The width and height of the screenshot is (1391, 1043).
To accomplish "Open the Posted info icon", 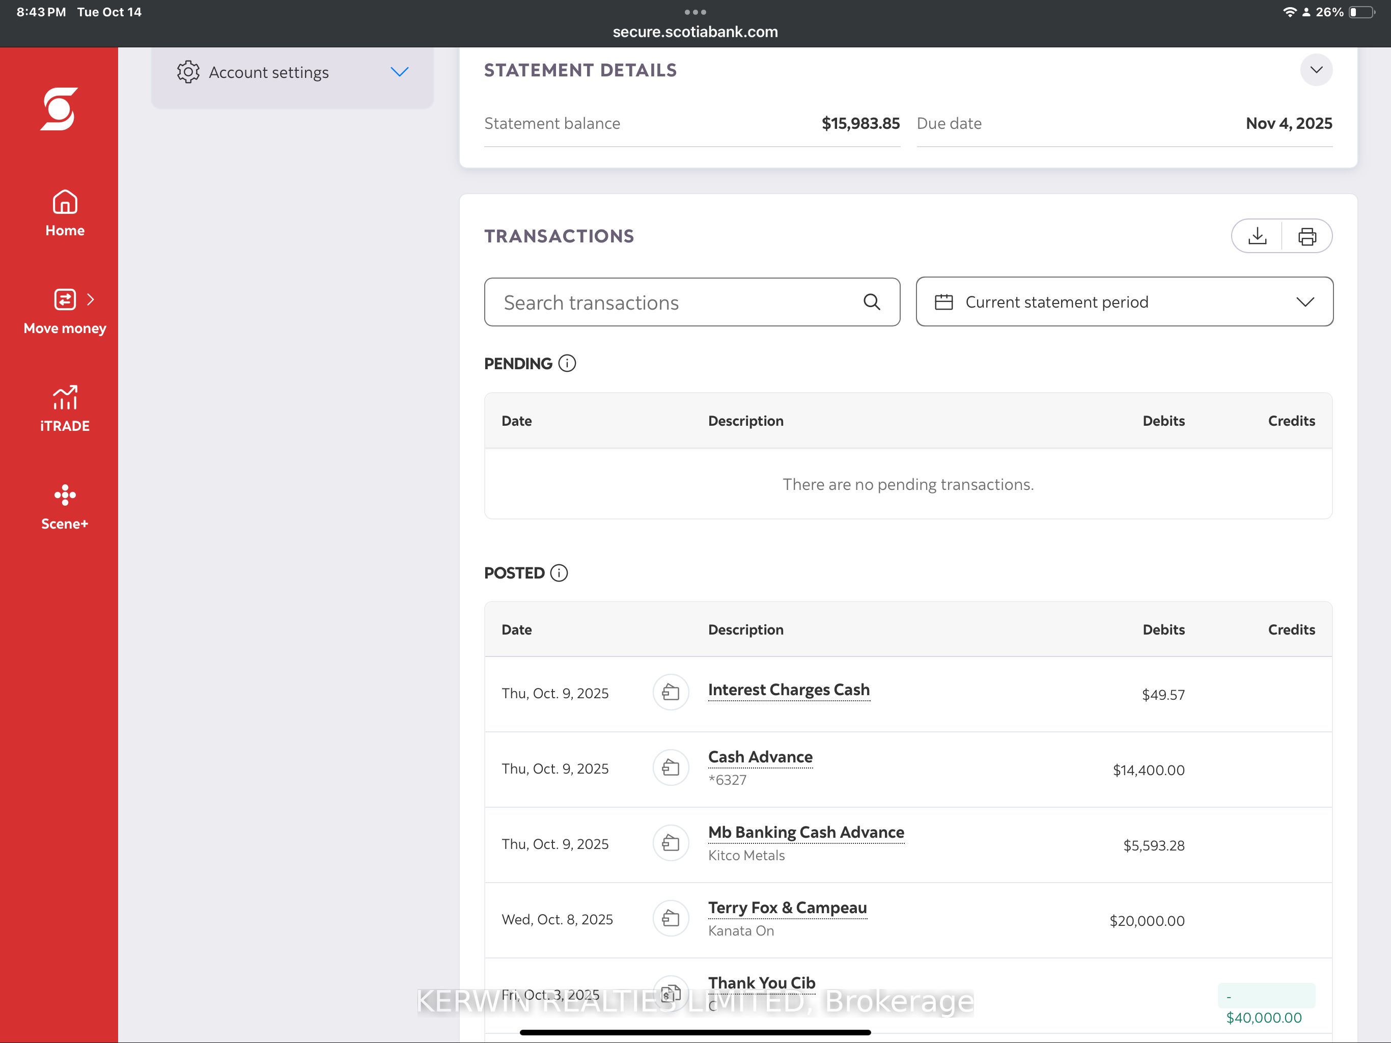I will pos(559,572).
